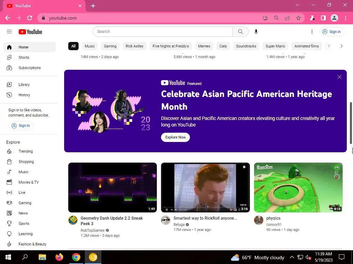The image size is (353, 264).
Task: Open Library in the sidebar
Action: tap(29, 85)
